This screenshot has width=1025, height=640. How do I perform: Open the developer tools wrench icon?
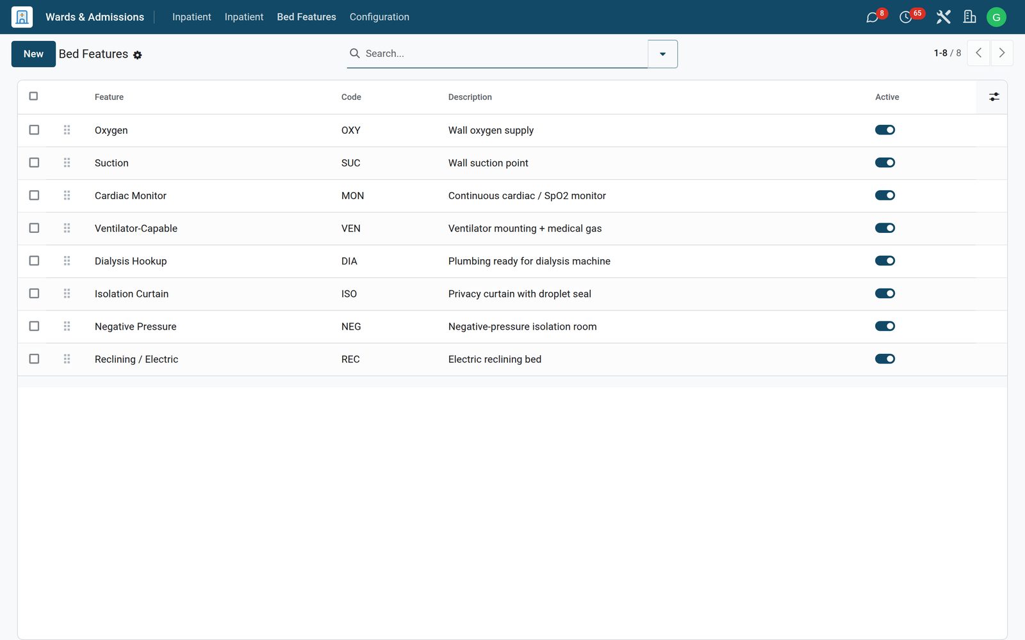tap(943, 17)
